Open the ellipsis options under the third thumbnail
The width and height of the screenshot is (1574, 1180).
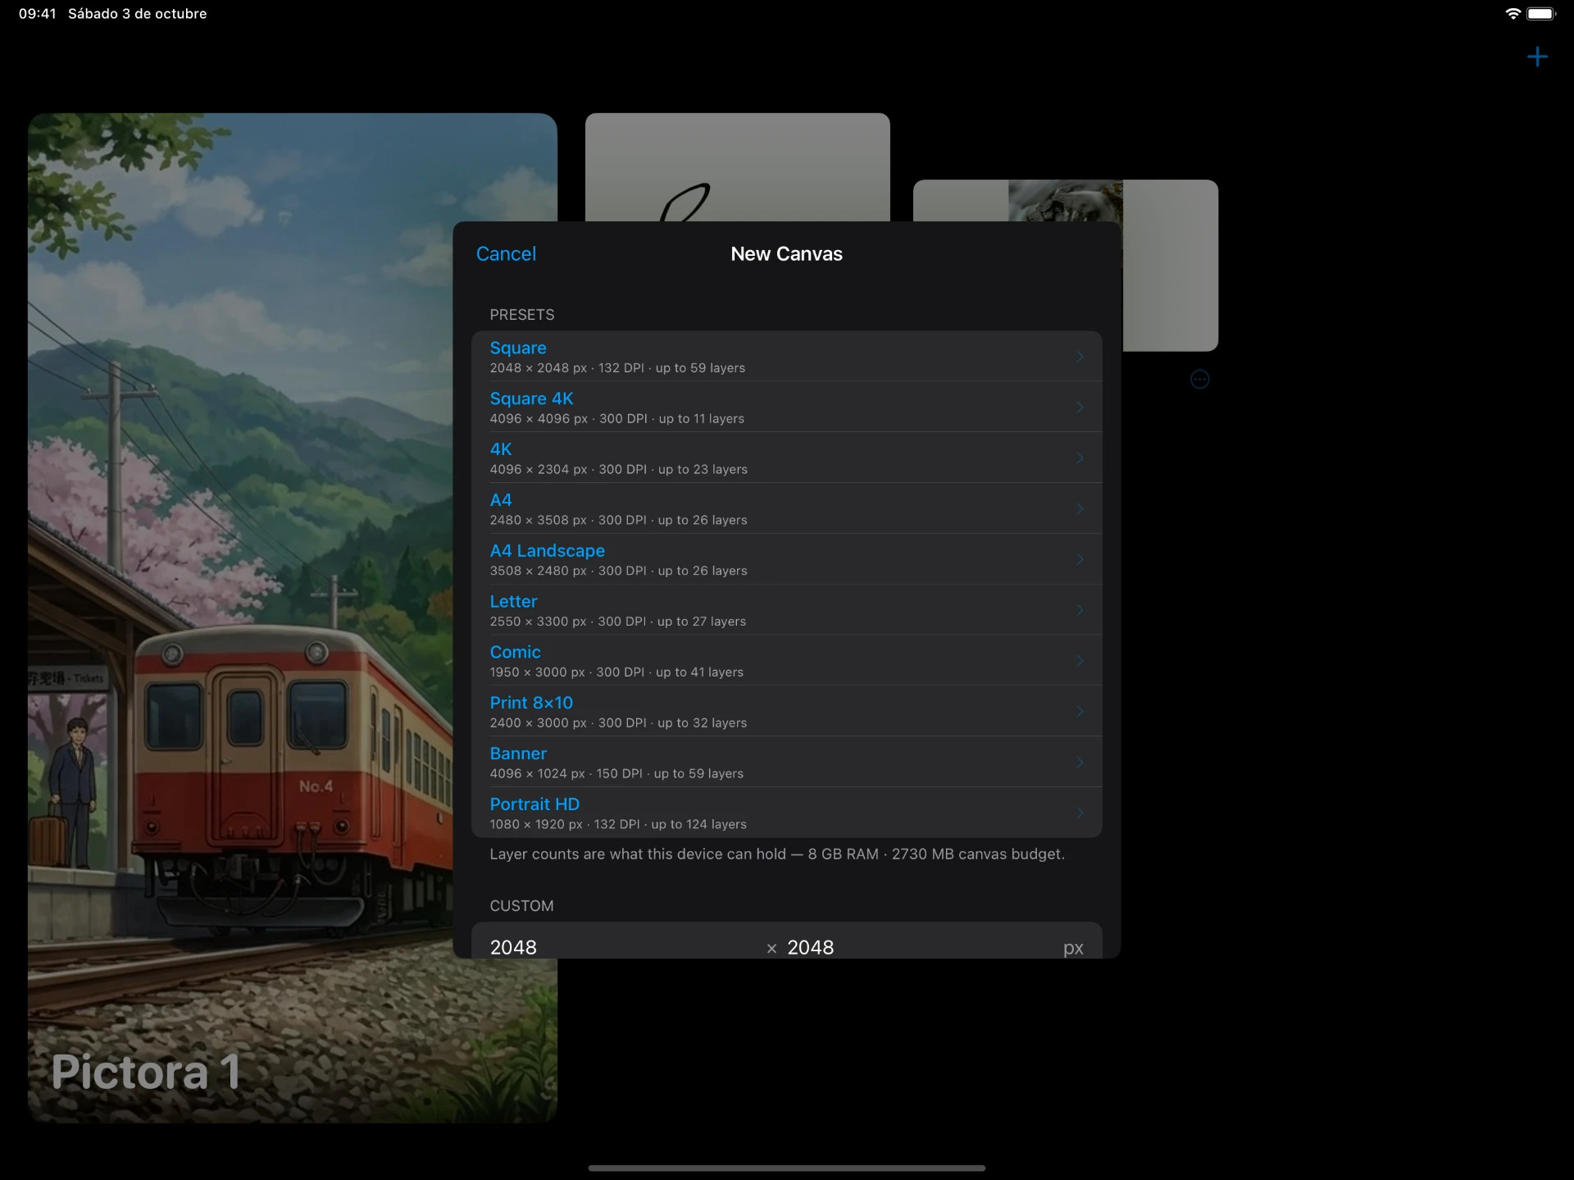coord(1199,379)
